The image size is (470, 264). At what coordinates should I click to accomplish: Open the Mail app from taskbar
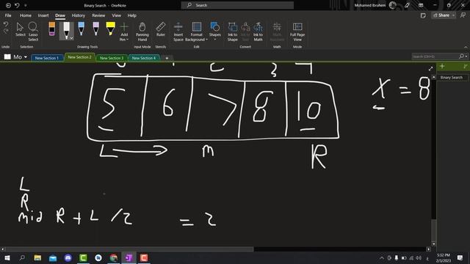(x=53, y=258)
